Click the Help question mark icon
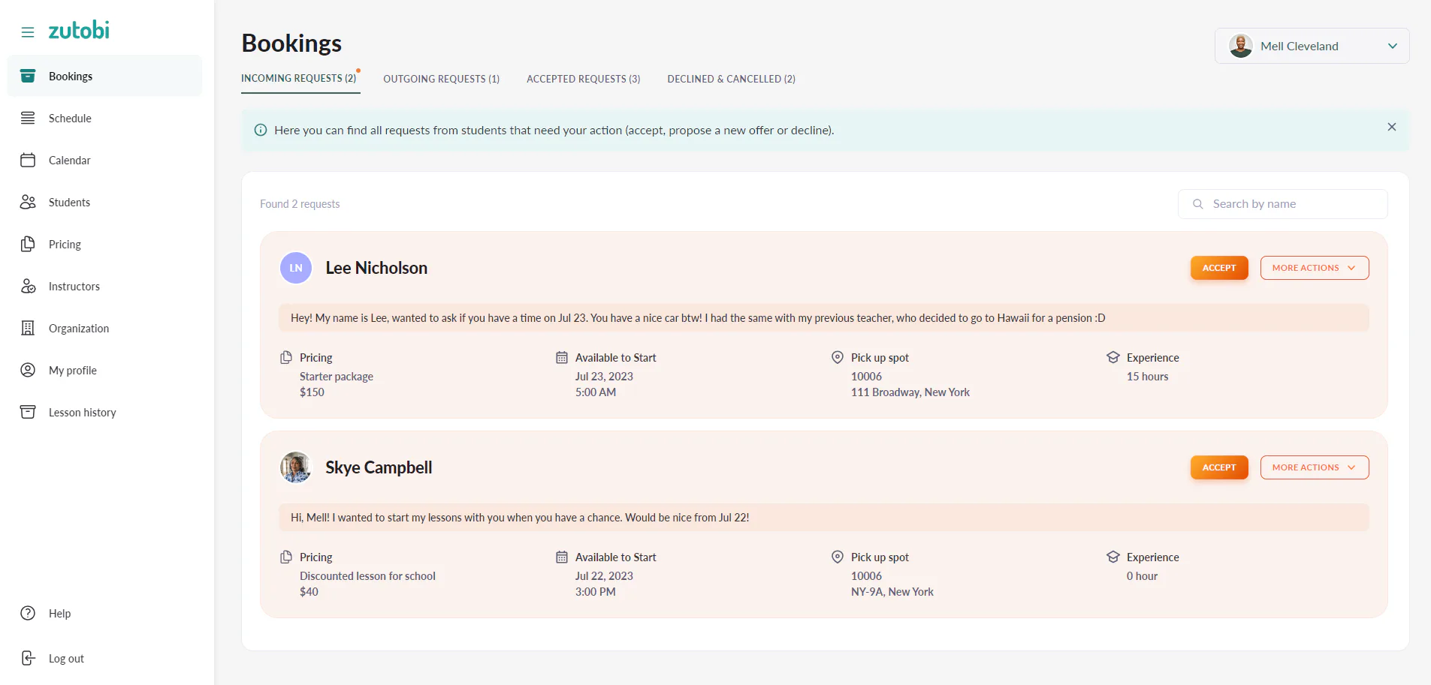The width and height of the screenshot is (1431, 685). (x=28, y=613)
